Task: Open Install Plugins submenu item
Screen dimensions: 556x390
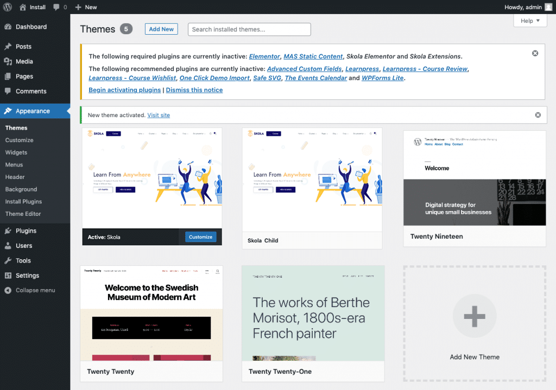Action: coord(23,202)
